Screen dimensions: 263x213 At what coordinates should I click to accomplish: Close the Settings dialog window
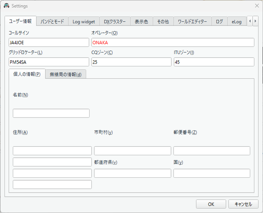click(257, 6)
